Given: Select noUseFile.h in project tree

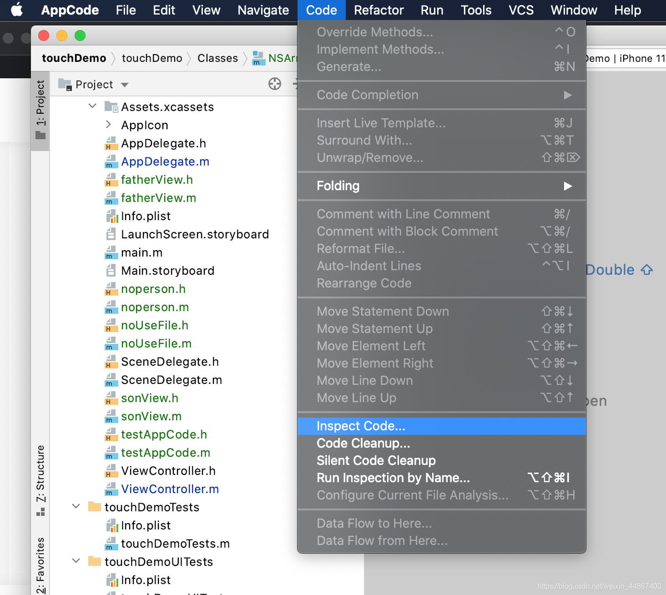Looking at the screenshot, I should (x=155, y=325).
